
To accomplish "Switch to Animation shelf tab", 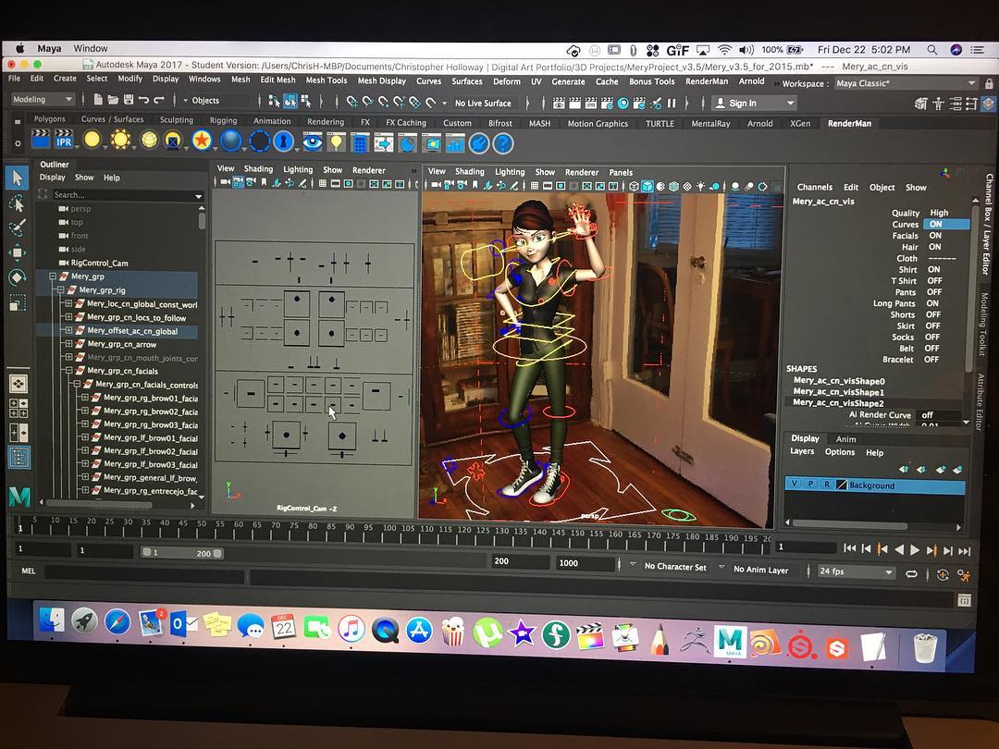I will [272, 121].
